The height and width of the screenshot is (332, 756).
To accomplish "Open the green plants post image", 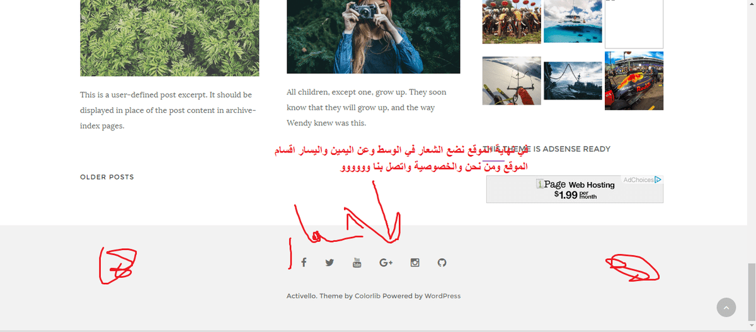I will pos(169,38).
